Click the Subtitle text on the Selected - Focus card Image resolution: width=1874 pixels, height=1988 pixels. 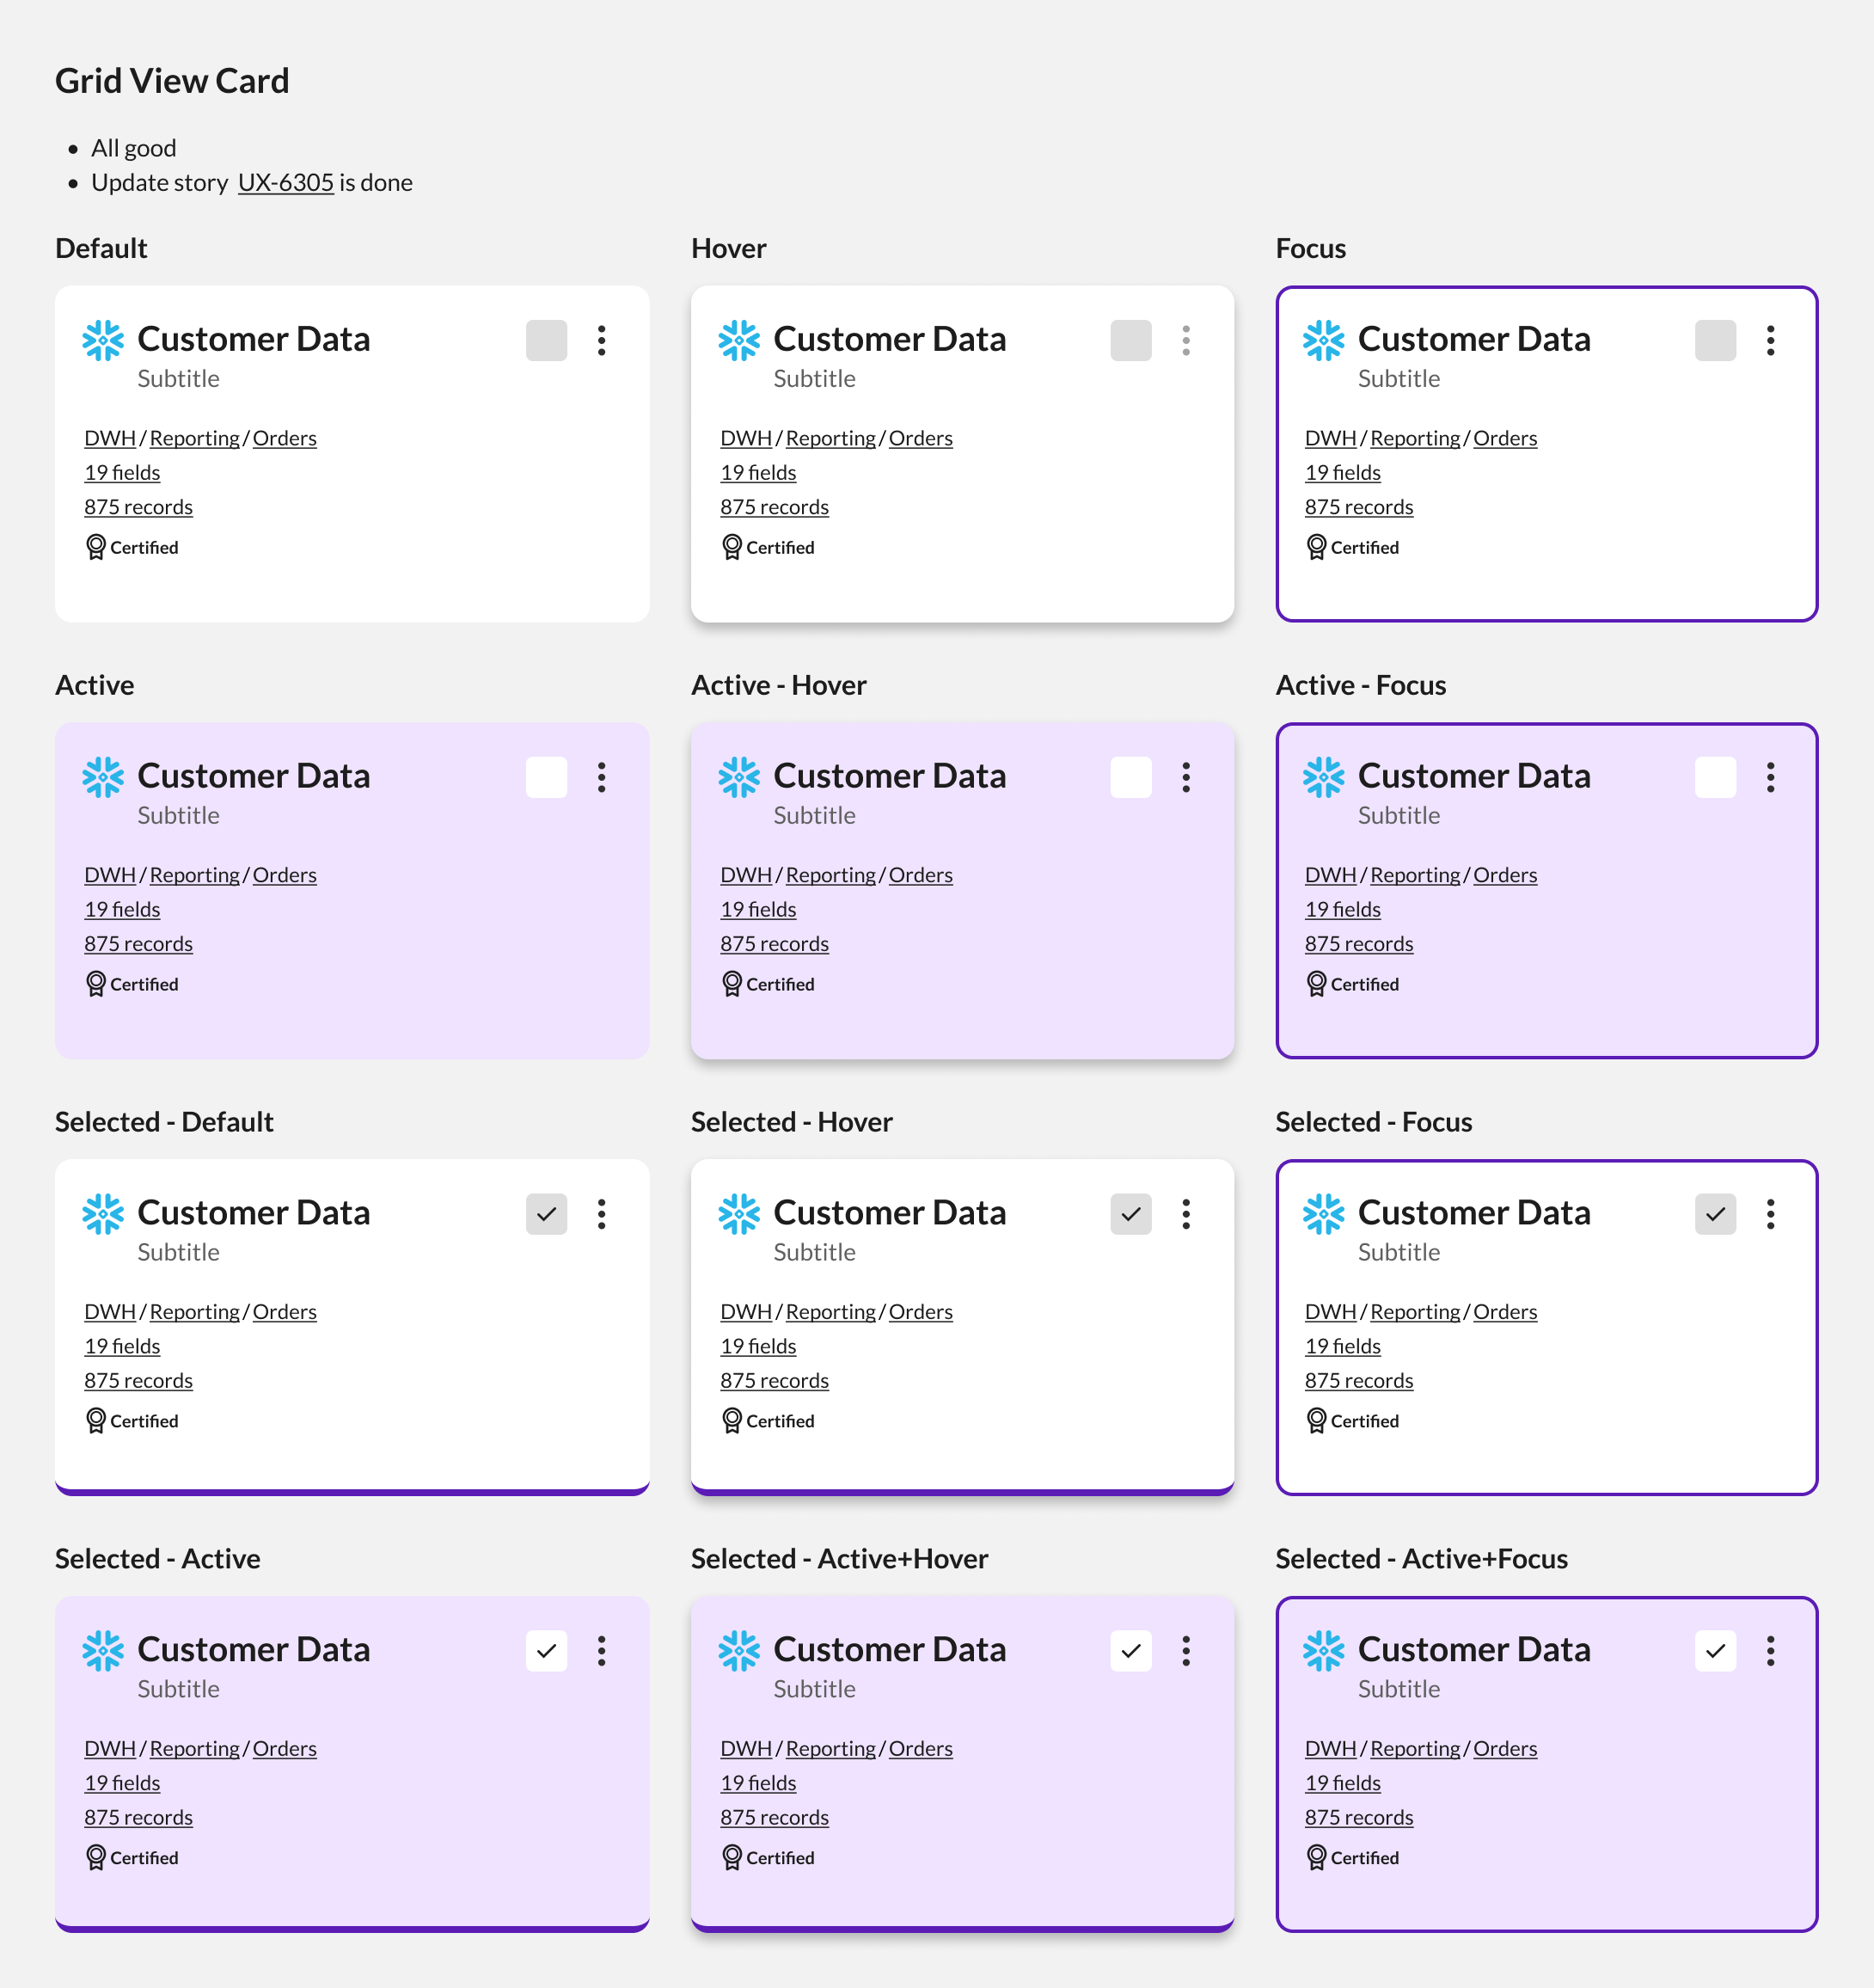[1399, 1252]
